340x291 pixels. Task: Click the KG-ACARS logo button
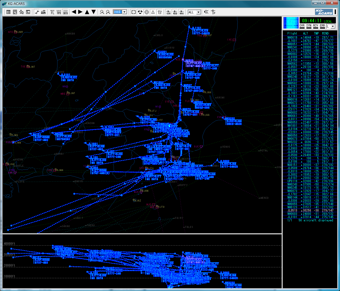324,12
